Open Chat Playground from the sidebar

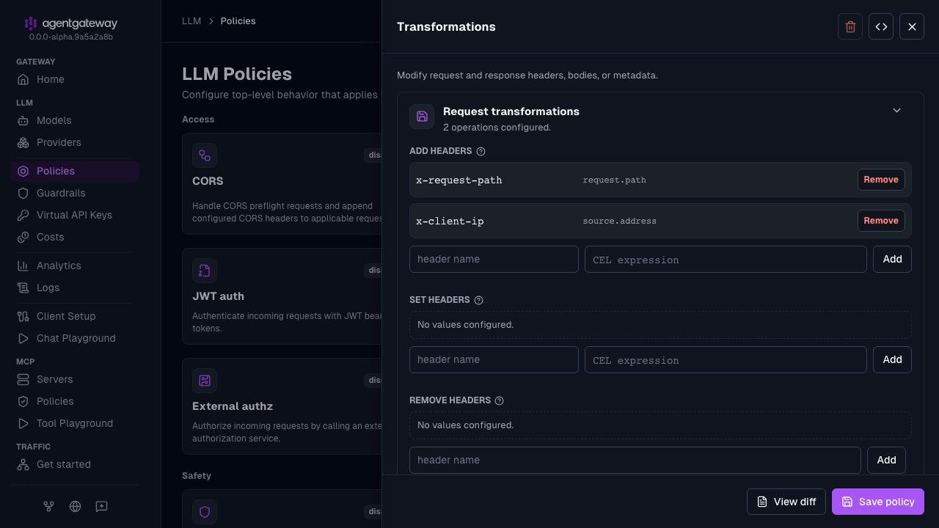click(x=75, y=338)
